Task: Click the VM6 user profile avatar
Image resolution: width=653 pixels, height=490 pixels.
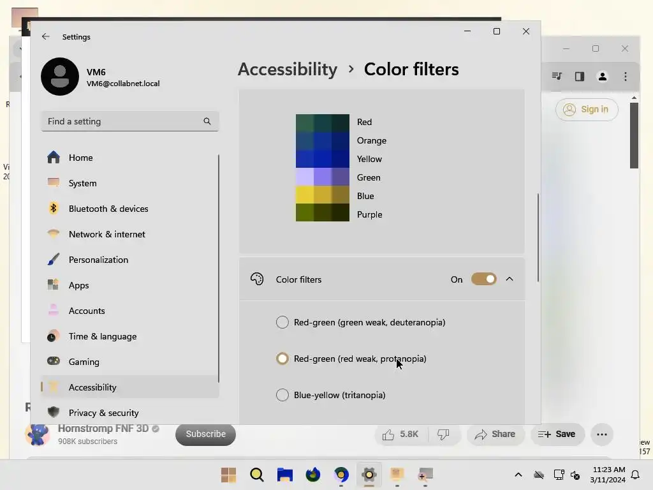Action: [60, 77]
